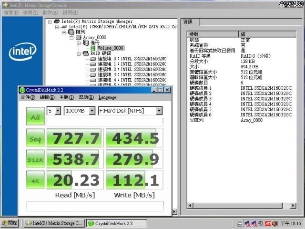Open 幫助(H) menu in CrystalDiskMark
Viewport: 305px width, 229px height.
pyautogui.click(x=86, y=97)
